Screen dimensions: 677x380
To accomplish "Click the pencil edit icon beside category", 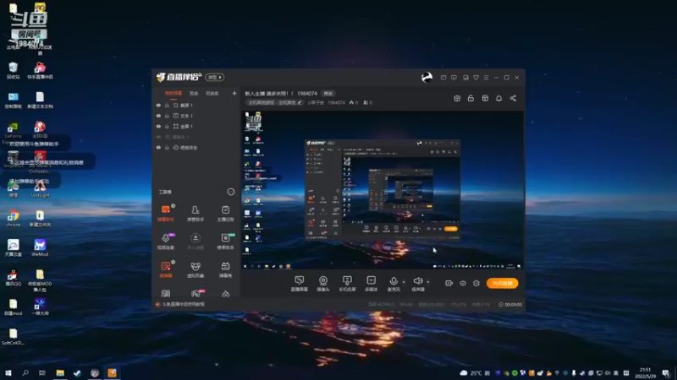I will pyautogui.click(x=300, y=102).
